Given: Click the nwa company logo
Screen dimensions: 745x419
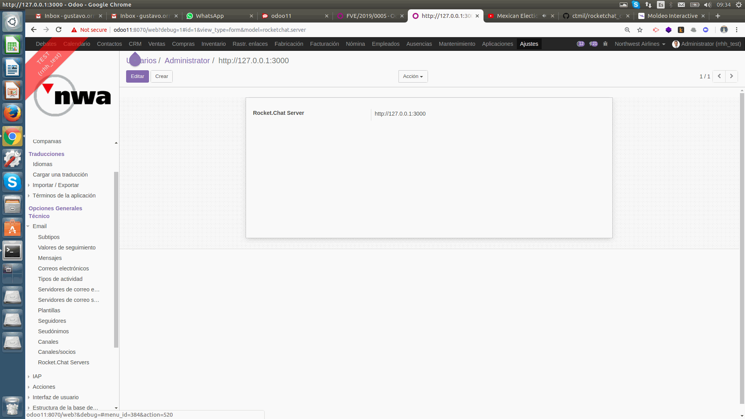Looking at the screenshot, I should click(x=72, y=95).
